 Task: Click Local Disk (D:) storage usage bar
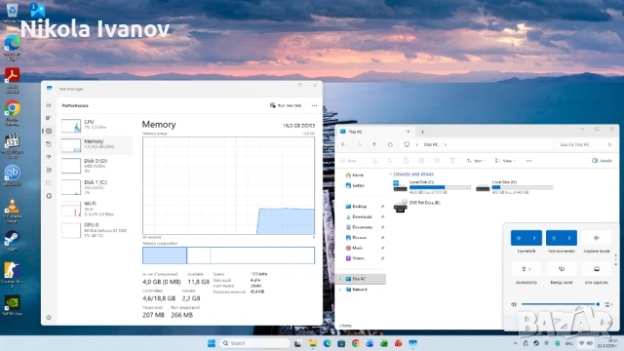pyautogui.click(x=523, y=187)
